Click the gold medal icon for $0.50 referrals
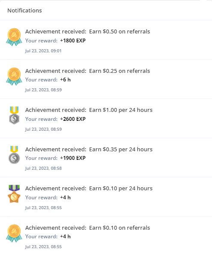Image resolution: width=212 pixels, height=255 pixels. tap(14, 37)
